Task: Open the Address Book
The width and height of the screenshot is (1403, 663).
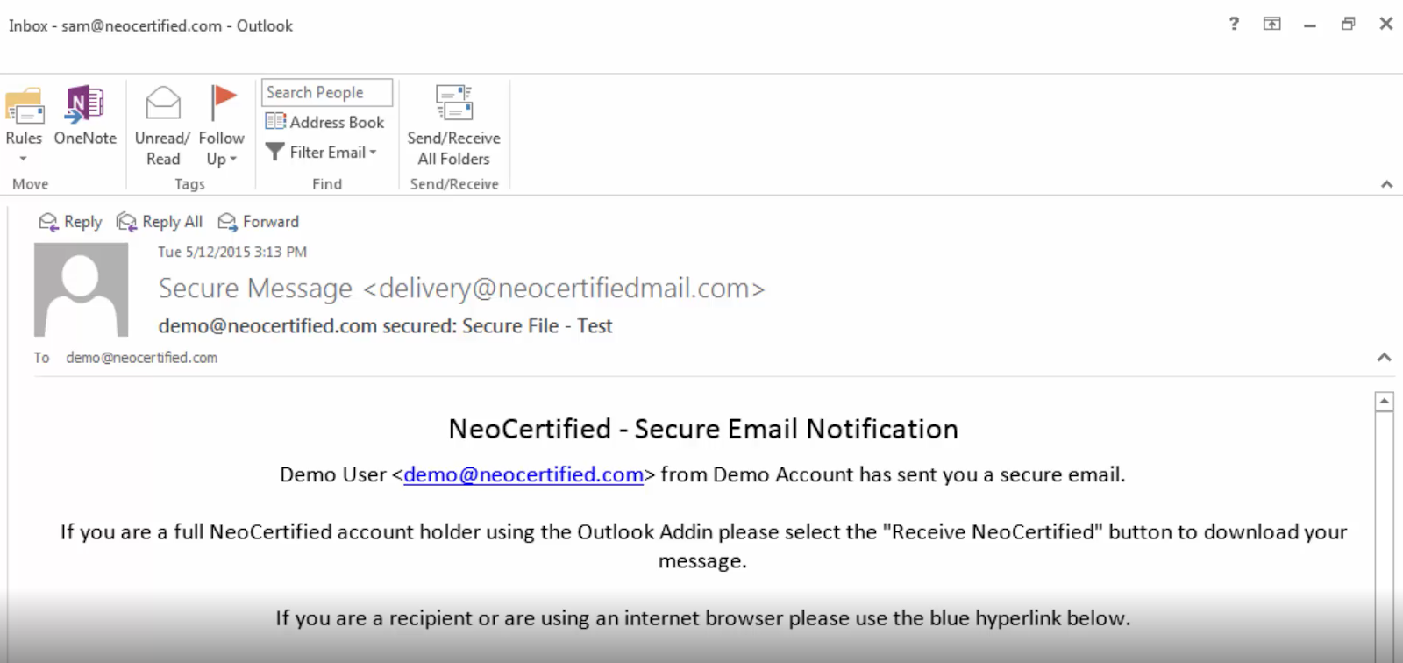Action: 325,122
